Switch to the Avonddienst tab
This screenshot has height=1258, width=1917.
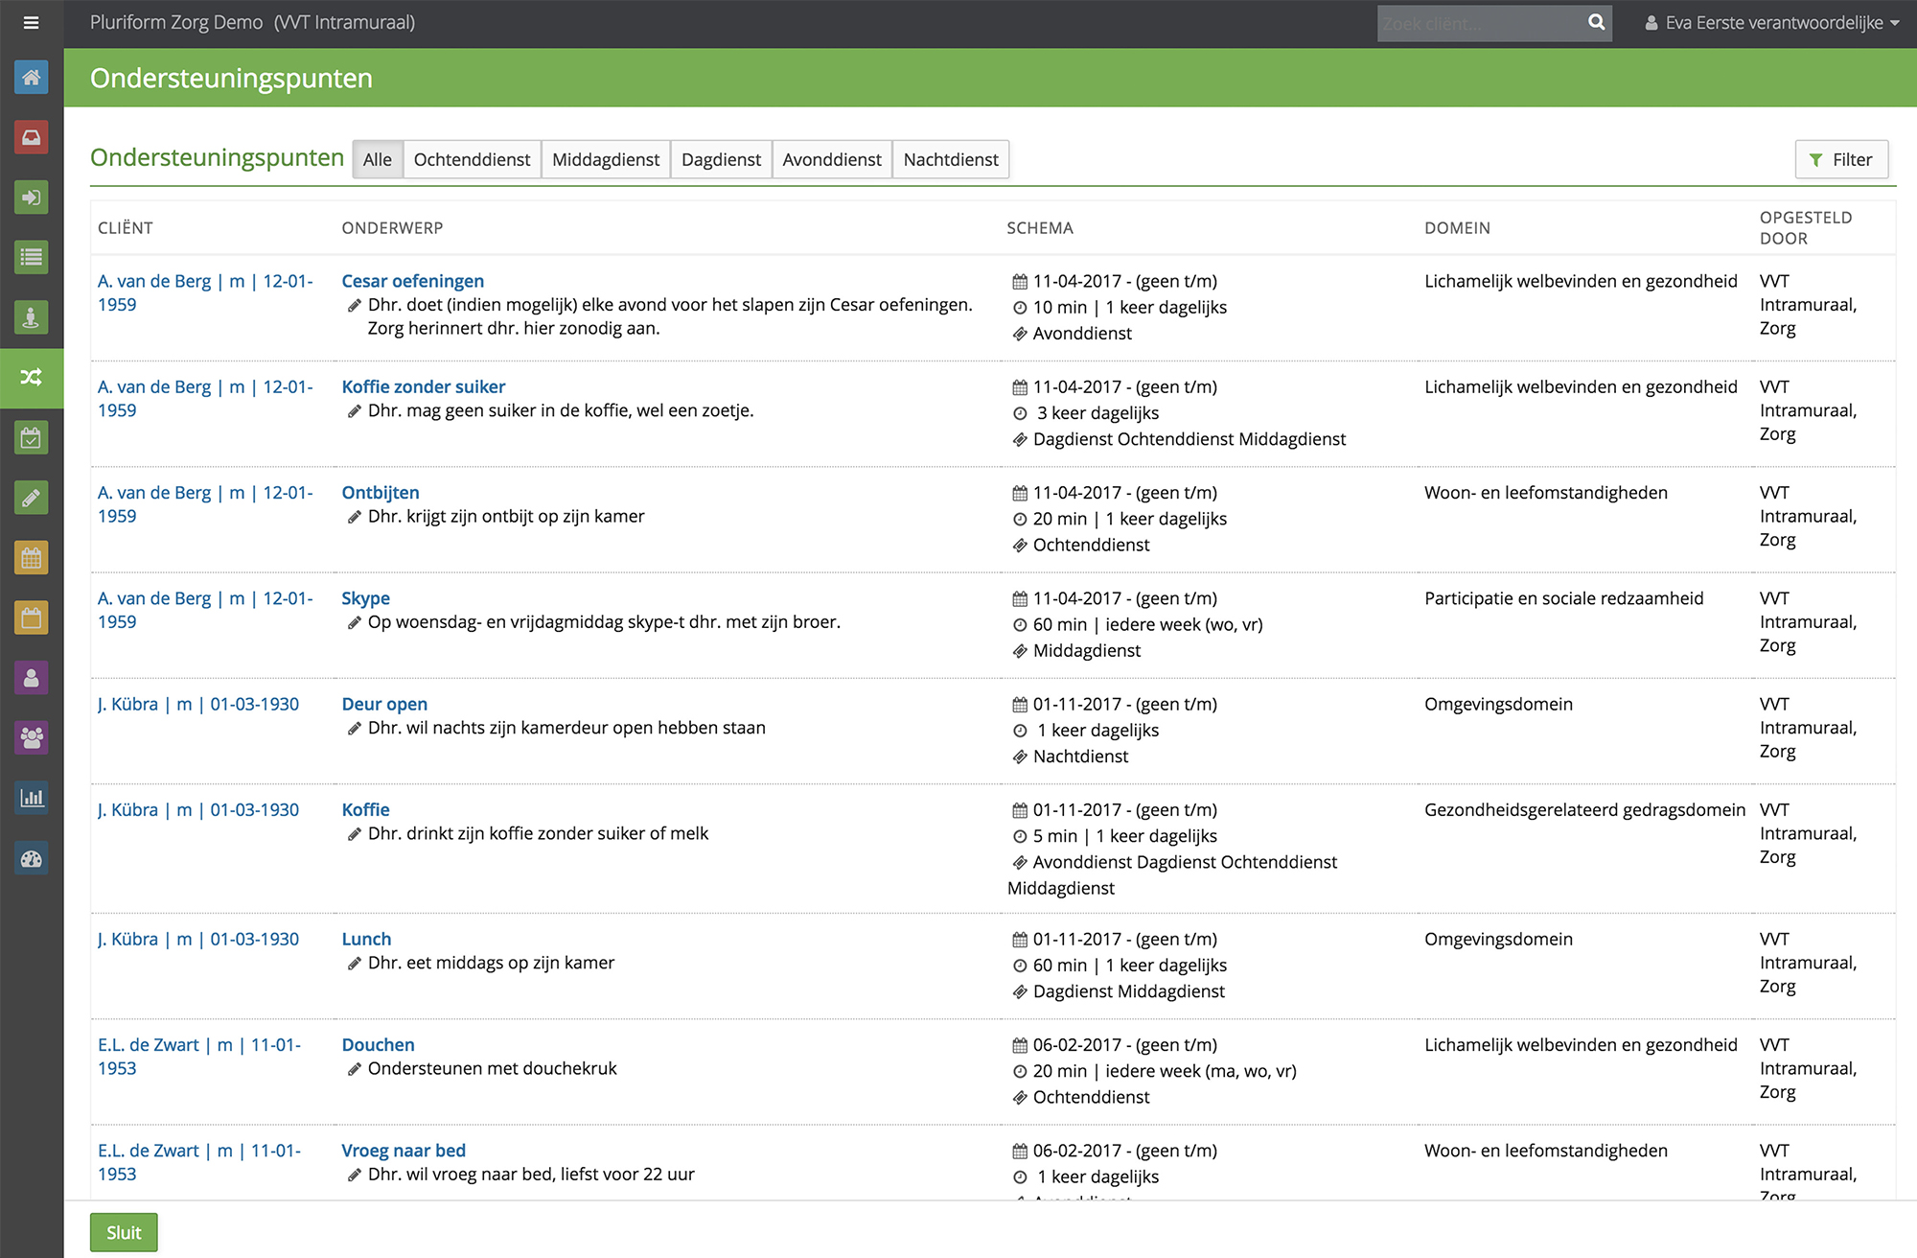[x=832, y=159]
